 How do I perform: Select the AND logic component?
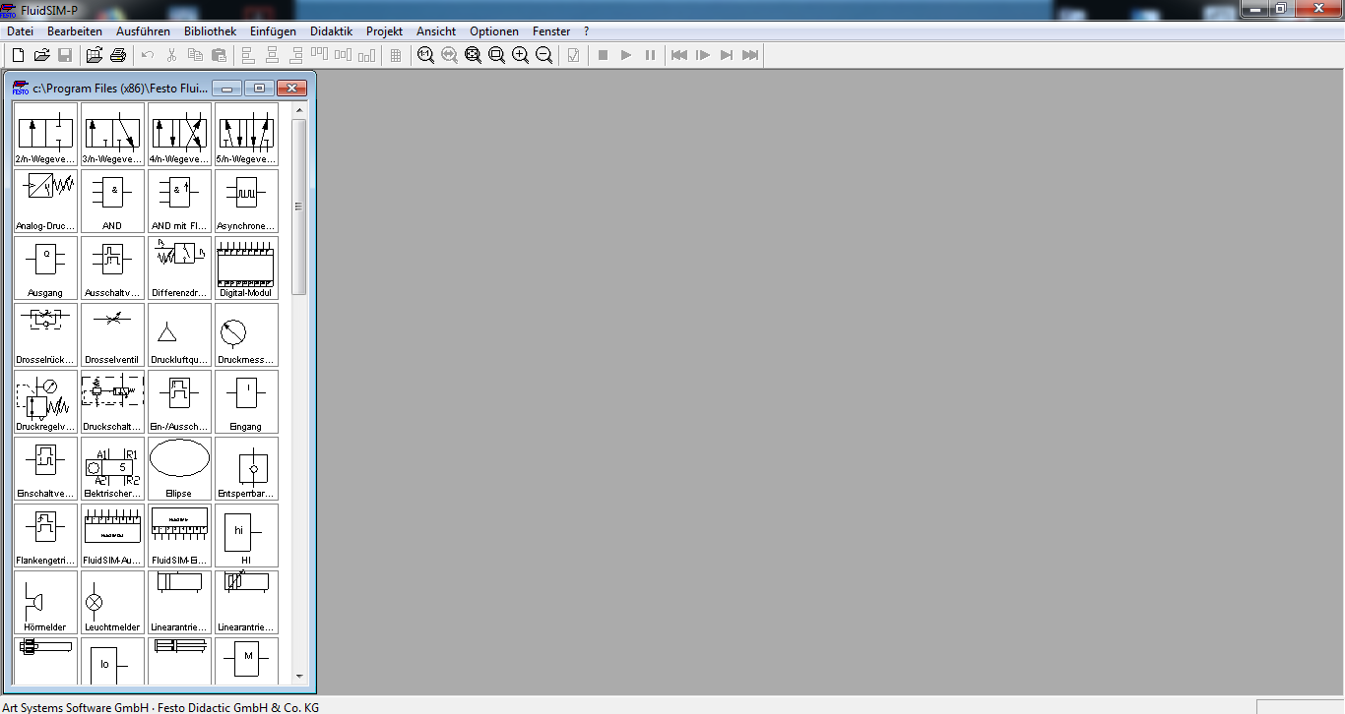tap(111, 201)
